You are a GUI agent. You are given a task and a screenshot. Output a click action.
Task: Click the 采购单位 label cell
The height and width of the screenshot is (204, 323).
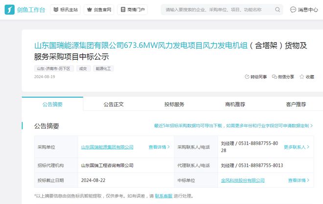click(56, 147)
